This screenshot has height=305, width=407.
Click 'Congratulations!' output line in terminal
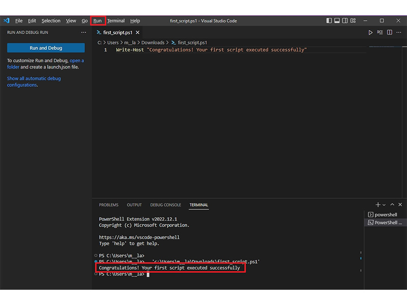pyautogui.click(x=169, y=268)
